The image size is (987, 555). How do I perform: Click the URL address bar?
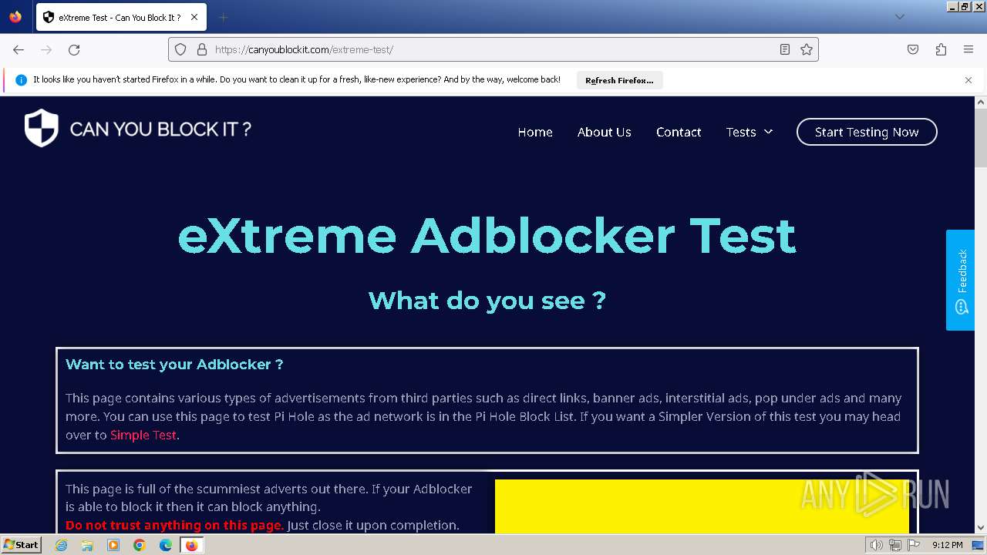click(493, 49)
